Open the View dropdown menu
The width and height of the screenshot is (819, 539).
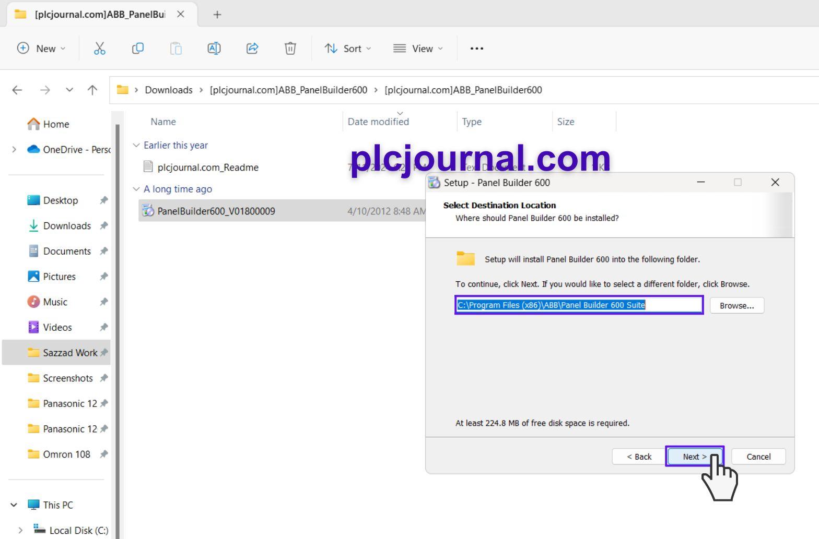[418, 49]
